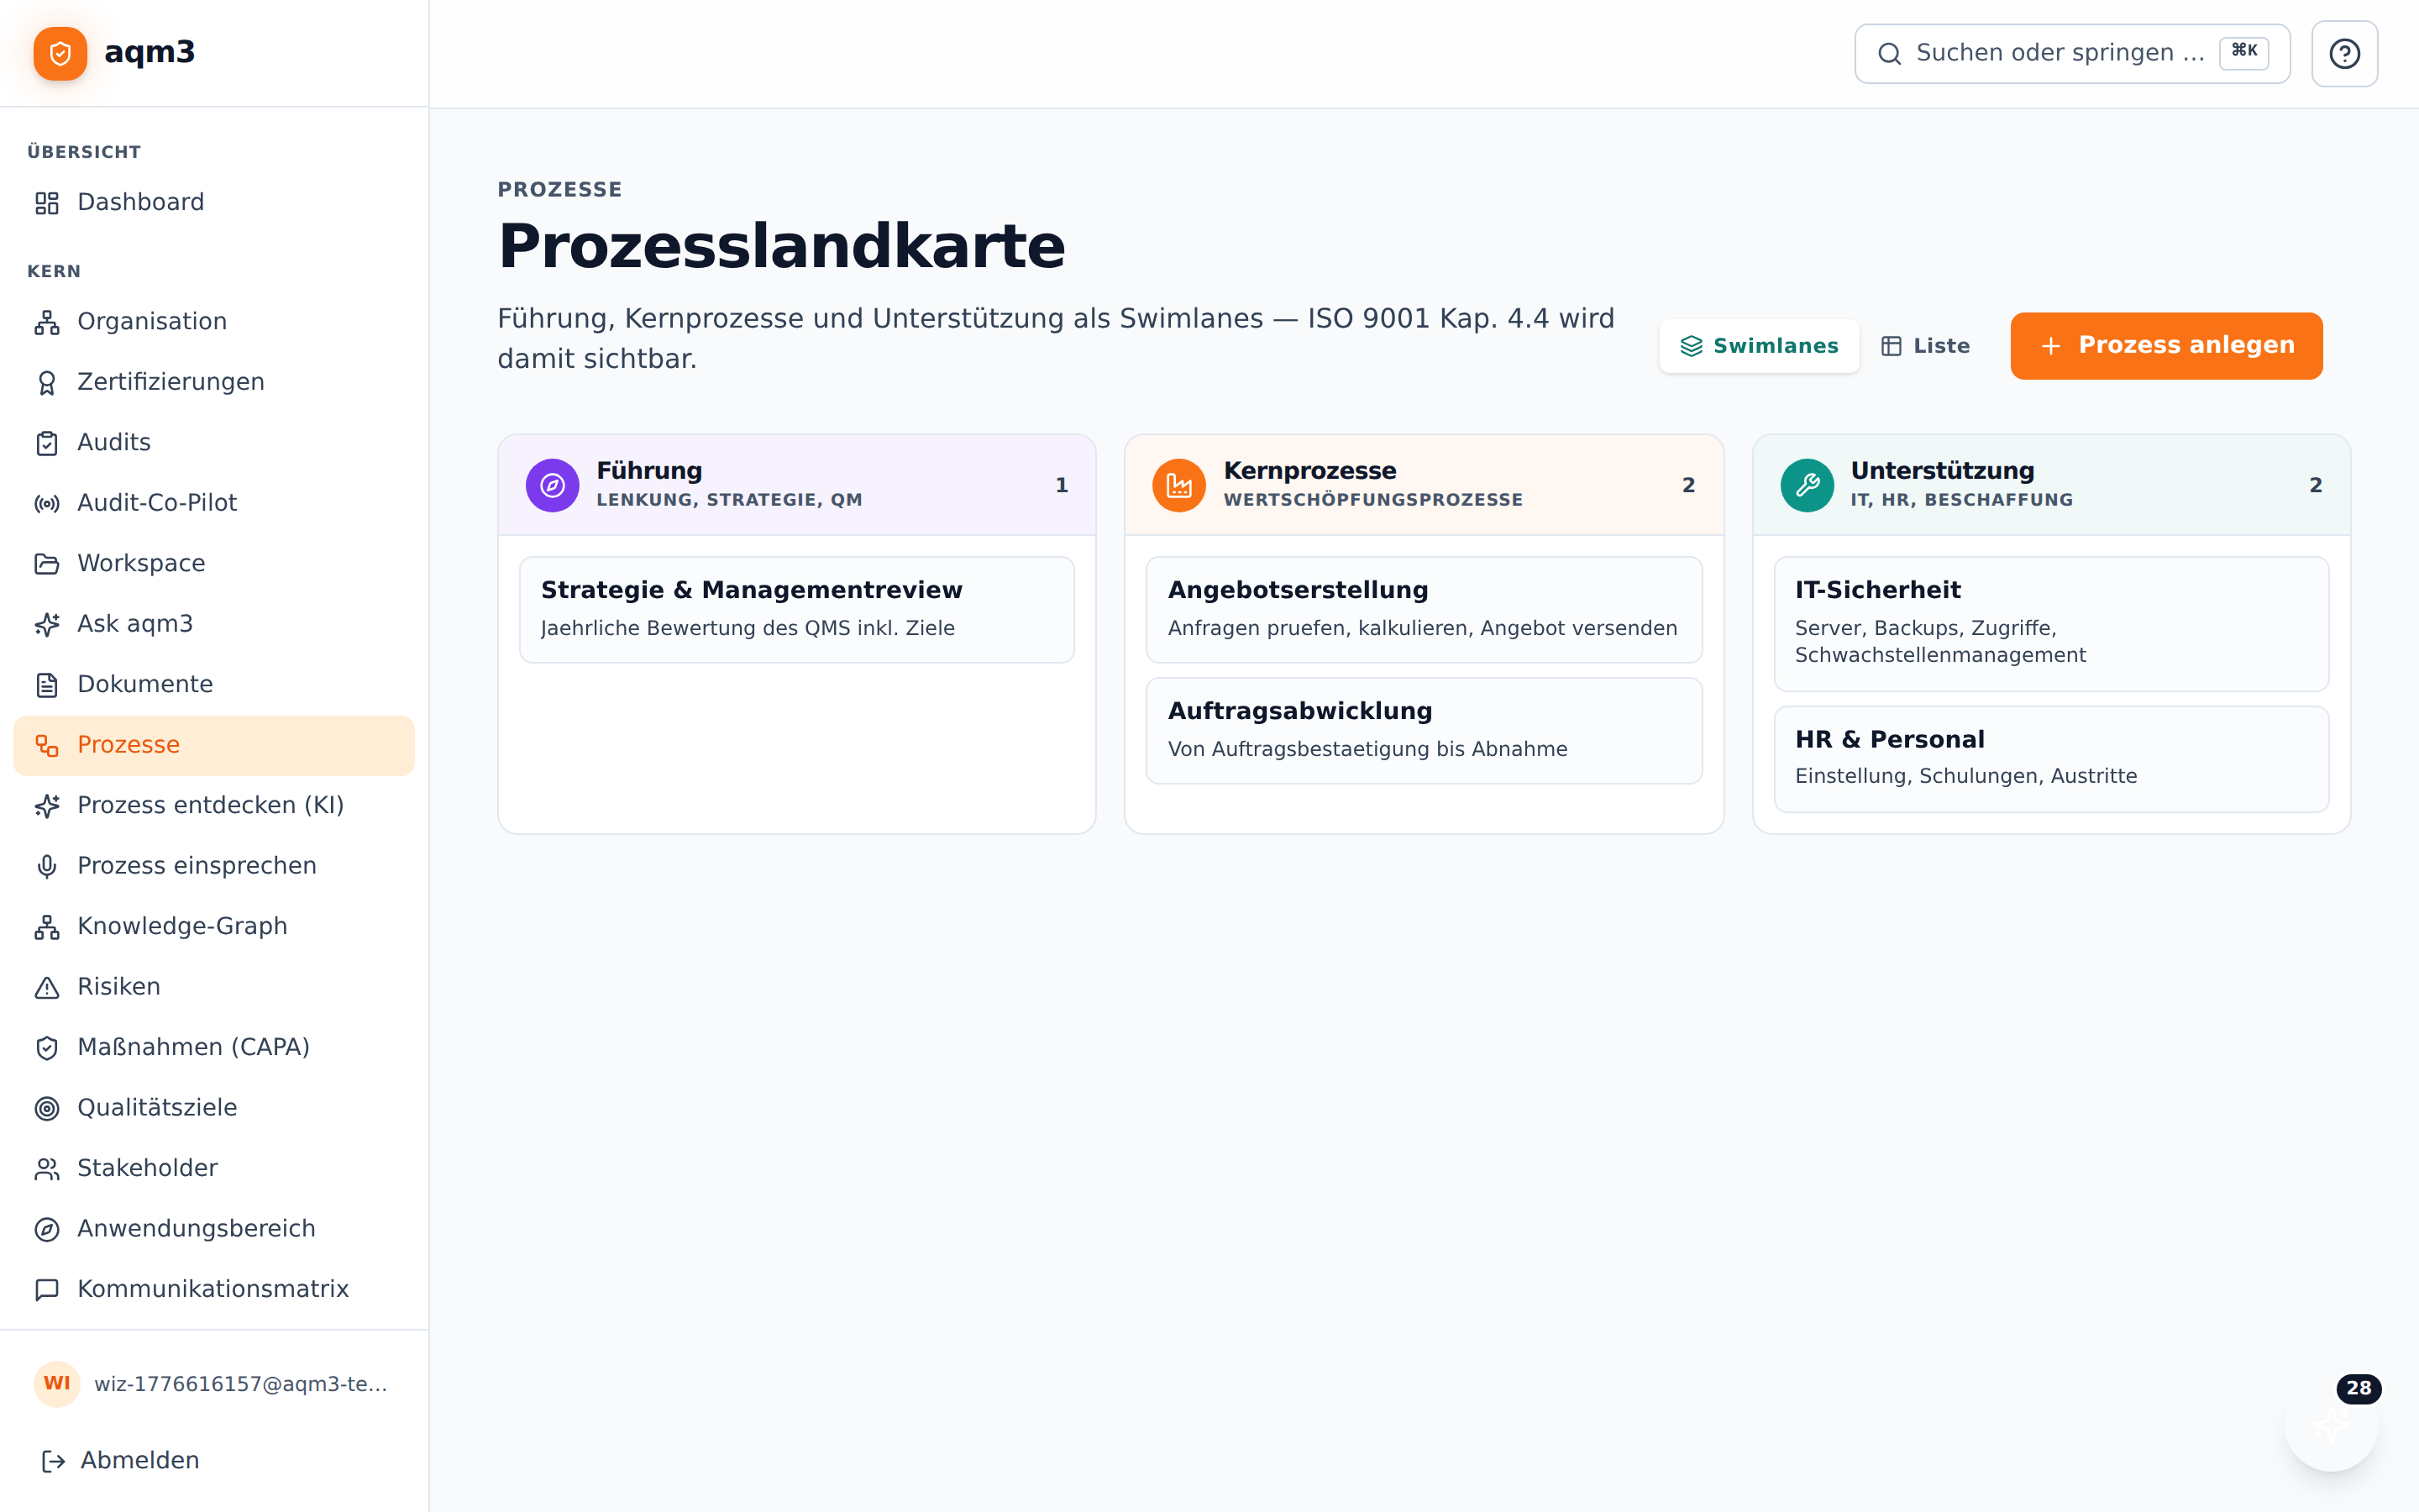
Task: Click the Kommunikationsmatrix chat icon
Action: point(47,1290)
